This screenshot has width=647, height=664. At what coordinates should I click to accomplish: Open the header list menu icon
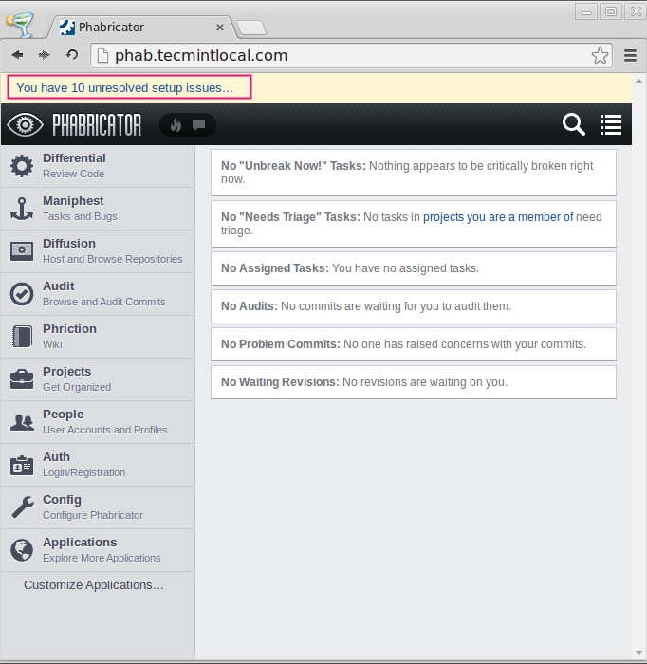[611, 125]
